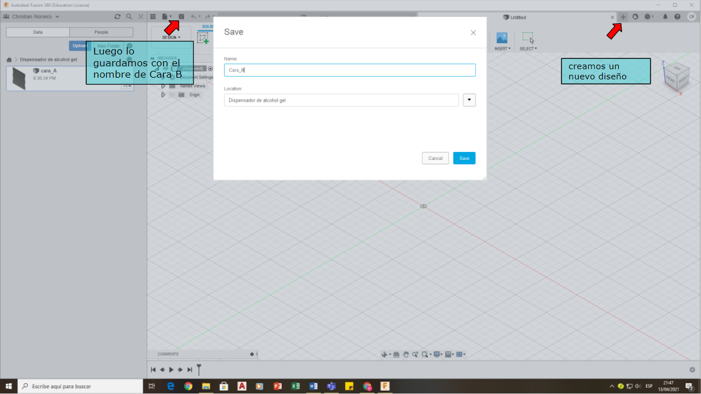The image size is (701, 394).
Task: Switch to the People tab
Action: click(x=102, y=32)
